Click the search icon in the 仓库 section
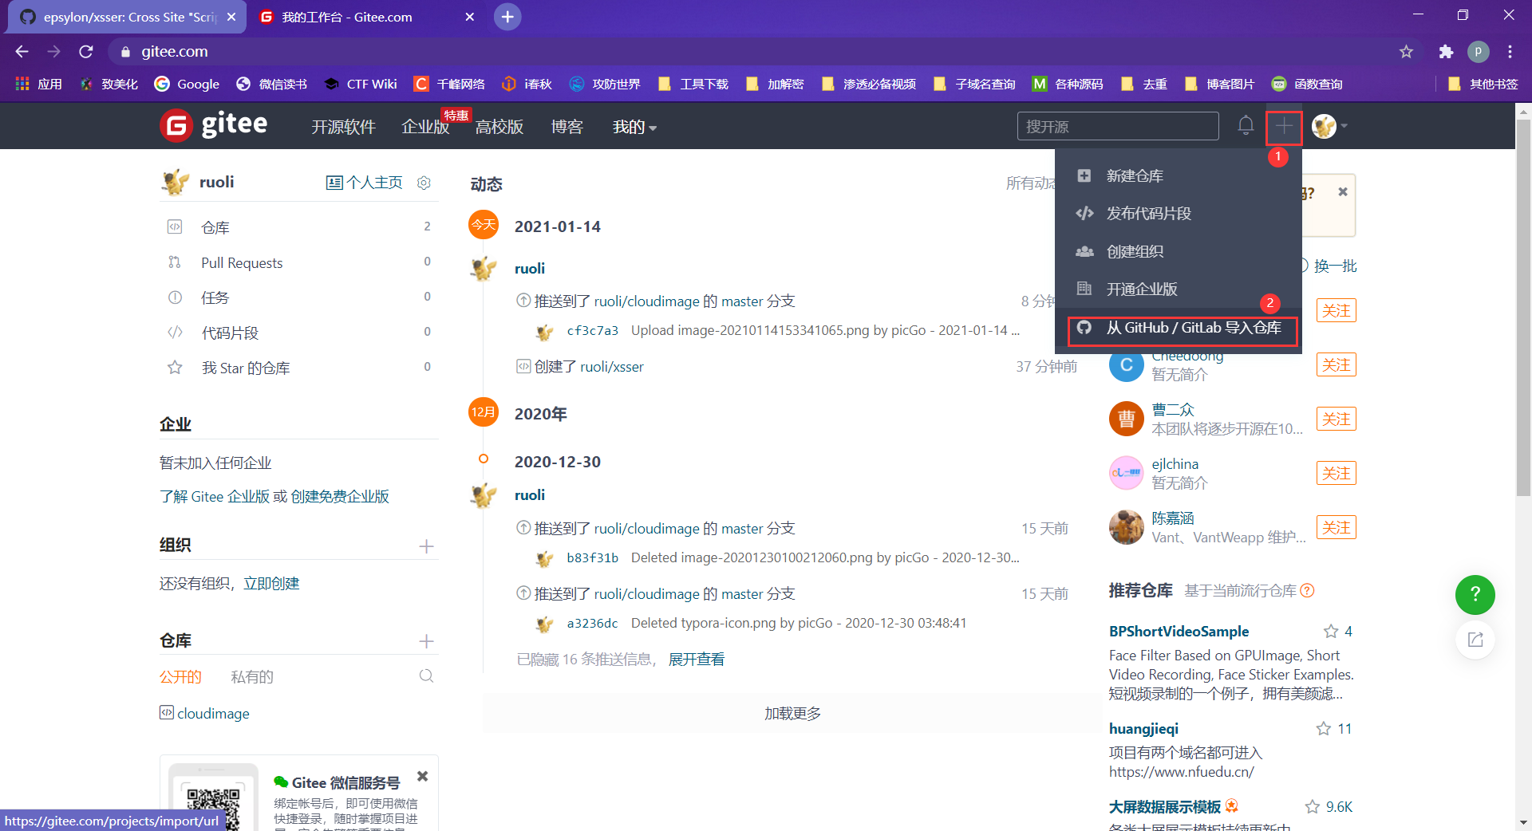The width and height of the screenshot is (1532, 831). click(x=427, y=676)
